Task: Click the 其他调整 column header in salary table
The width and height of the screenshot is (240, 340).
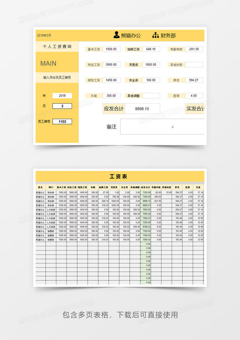Action: (135, 187)
